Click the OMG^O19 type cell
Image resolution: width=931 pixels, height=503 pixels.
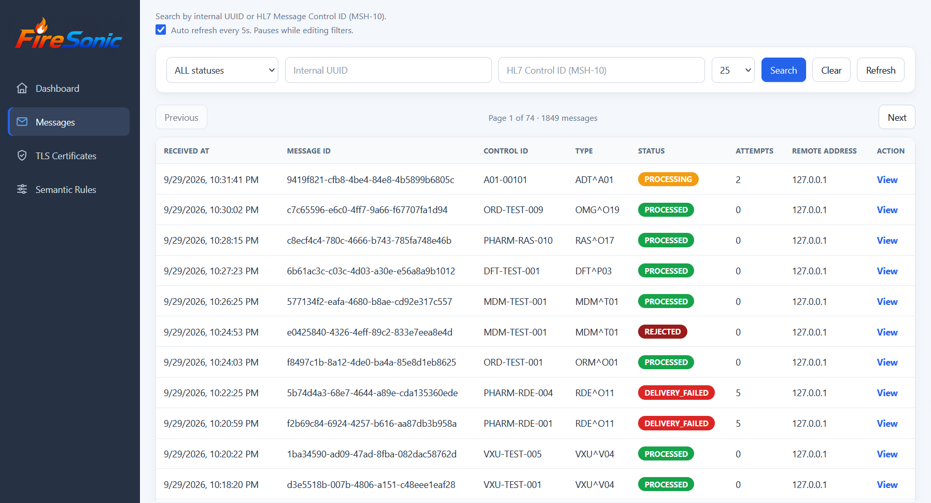(597, 209)
